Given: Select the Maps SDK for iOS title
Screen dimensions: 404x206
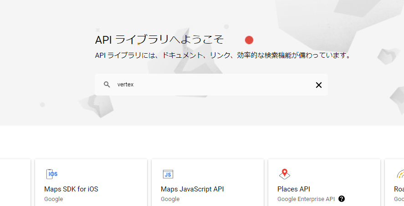Looking at the screenshot, I should coord(71,189).
